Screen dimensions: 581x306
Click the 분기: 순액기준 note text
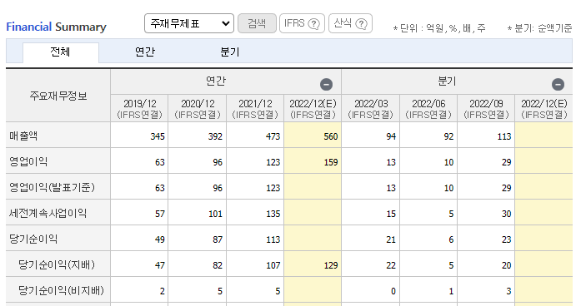[x=539, y=28]
